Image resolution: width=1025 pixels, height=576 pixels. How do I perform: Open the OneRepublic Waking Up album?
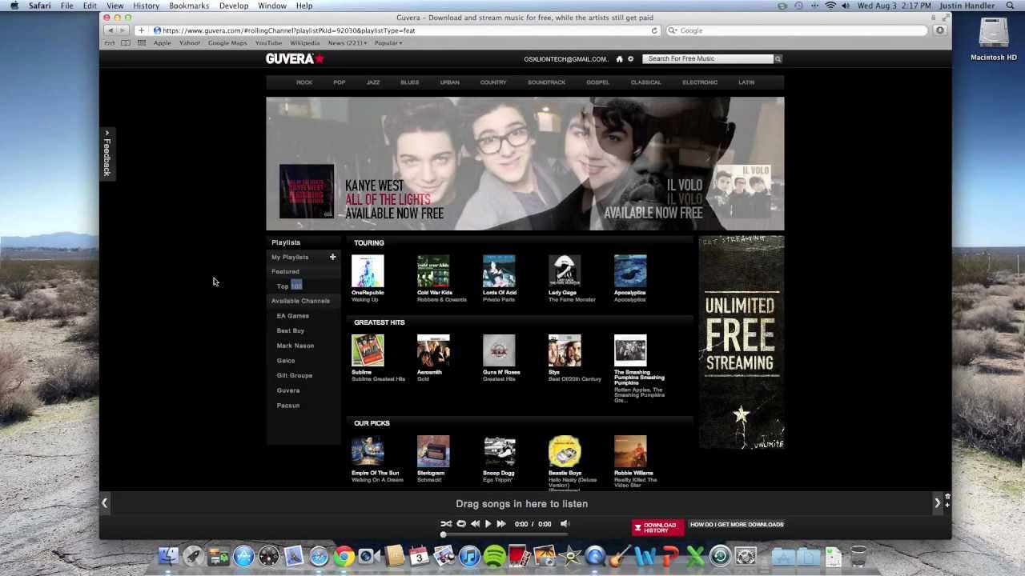[x=368, y=271]
